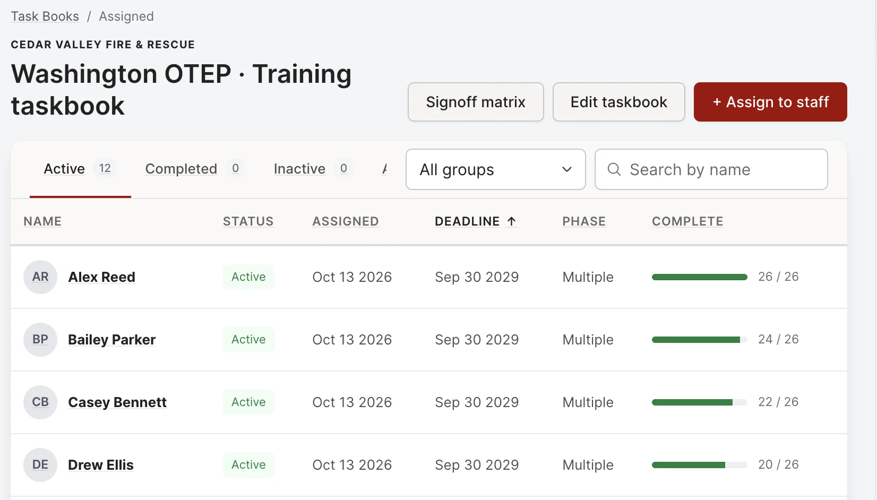
Task: Click Multiple phase in Drew Ellis's row
Action: pos(588,465)
